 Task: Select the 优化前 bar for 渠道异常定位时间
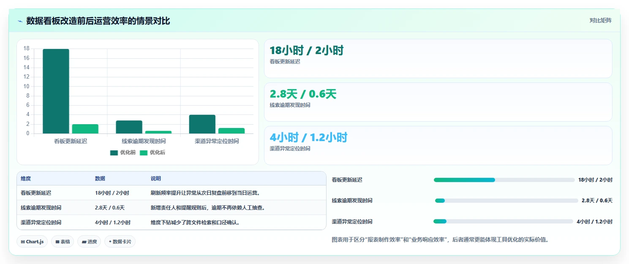tap(202, 124)
